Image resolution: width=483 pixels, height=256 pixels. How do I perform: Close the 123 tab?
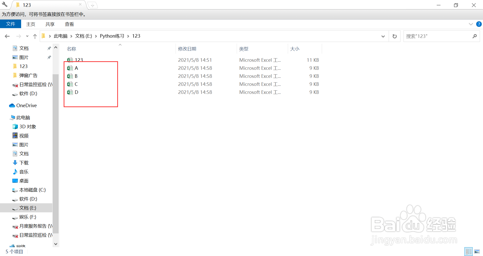pos(80,4)
